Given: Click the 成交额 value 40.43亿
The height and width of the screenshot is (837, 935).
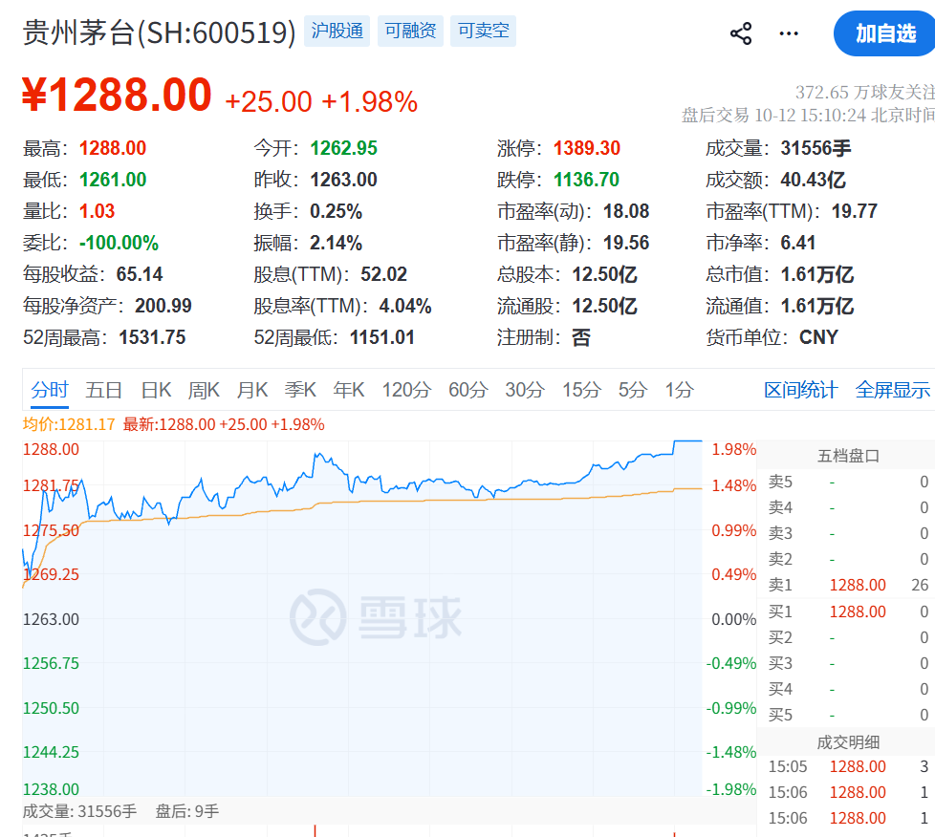Looking at the screenshot, I should coord(813,180).
